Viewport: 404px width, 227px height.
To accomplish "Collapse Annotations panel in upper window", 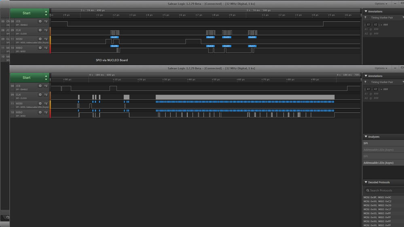I will pyautogui.click(x=366, y=11).
